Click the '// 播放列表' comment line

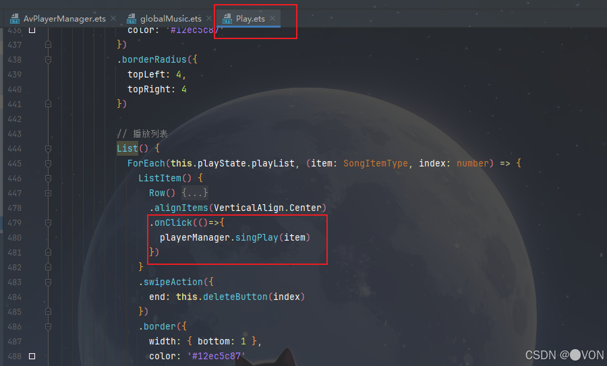142,134
